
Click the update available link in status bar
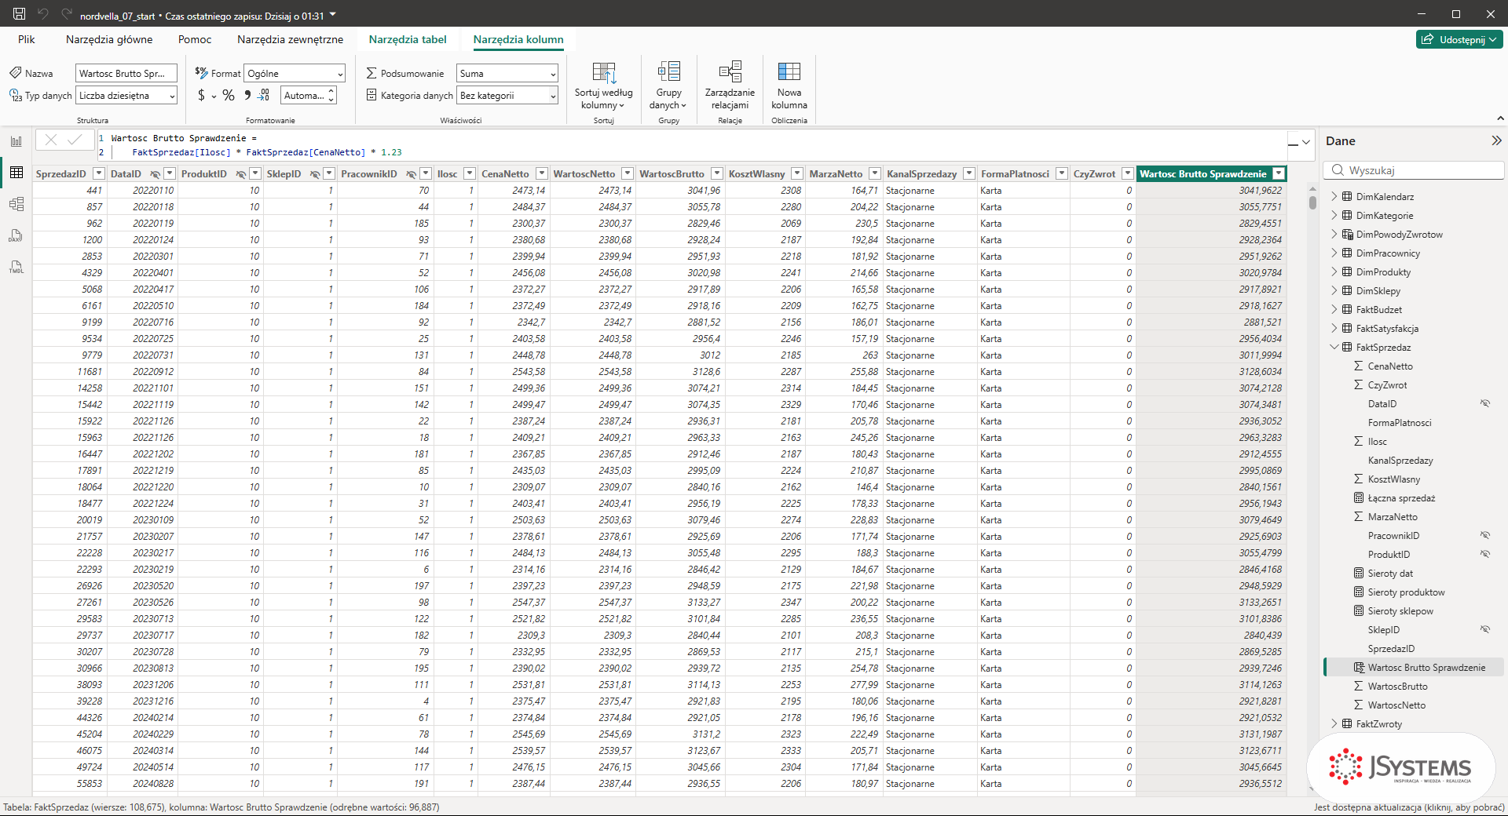1409,807
